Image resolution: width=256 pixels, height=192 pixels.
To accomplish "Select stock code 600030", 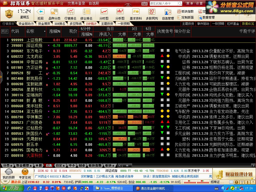I will [17, 62].
